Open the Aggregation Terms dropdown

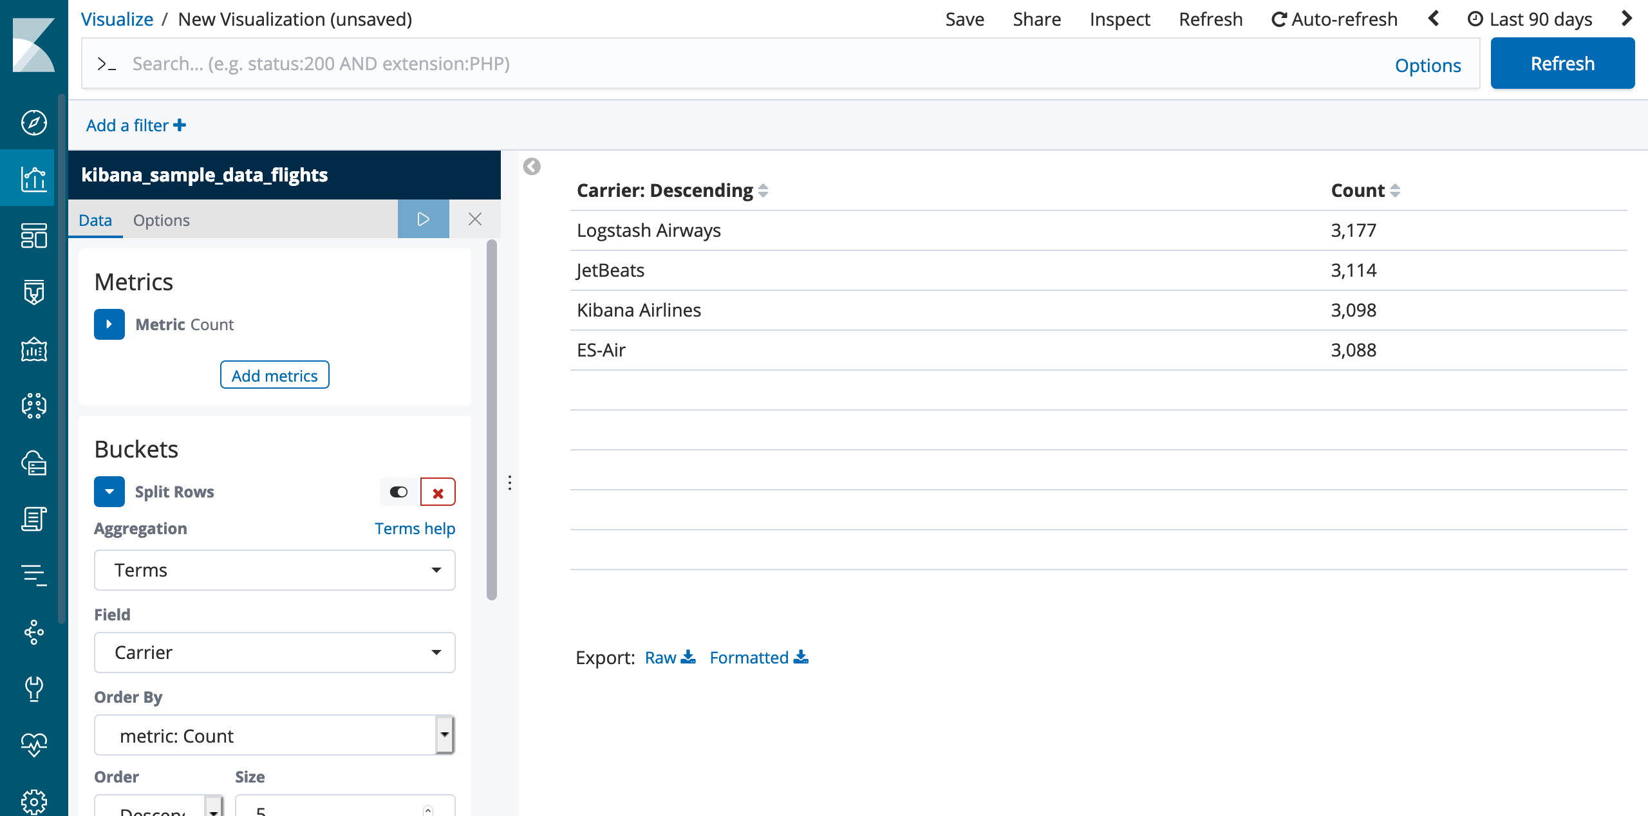274,570
